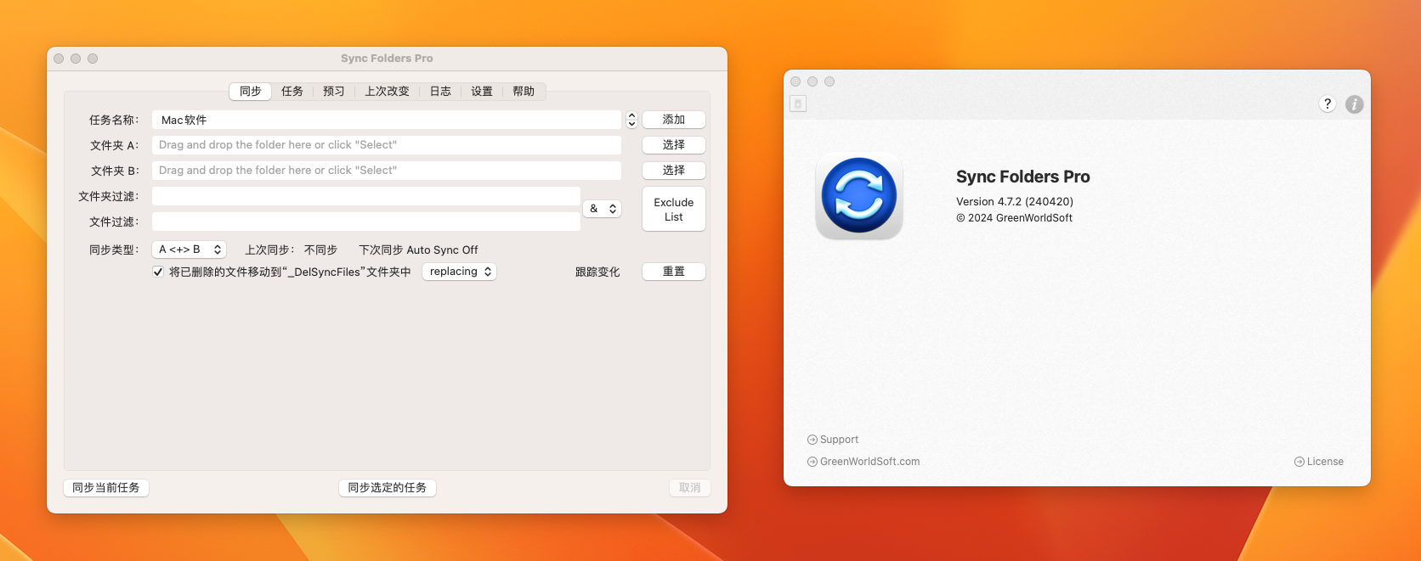Click the 上次同步: 不同步 text
This screenshot has width=1421, height=561.
(x=292, y=250)
